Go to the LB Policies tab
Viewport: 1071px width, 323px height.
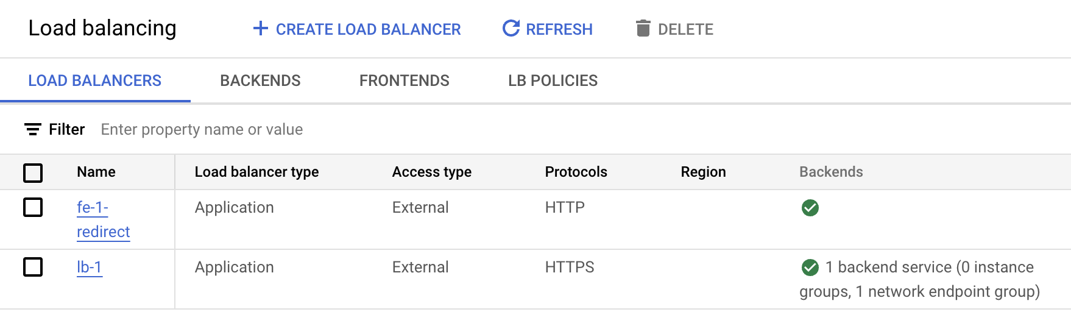(553, 80)
